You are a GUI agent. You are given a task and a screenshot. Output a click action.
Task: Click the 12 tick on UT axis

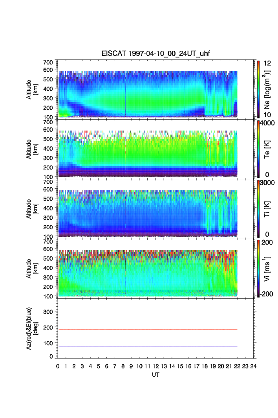(x=155, y=366)
